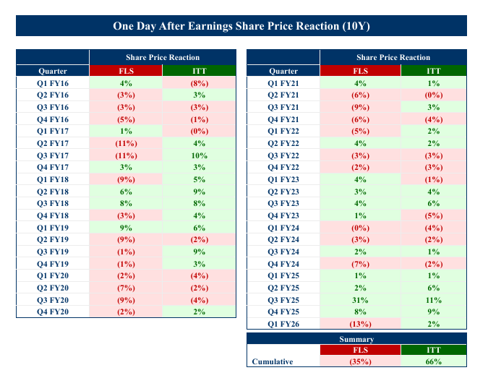Select the FLS value (0%) for Q1 FY24
The height and width of the screenshot is (378, 488).
361,228
